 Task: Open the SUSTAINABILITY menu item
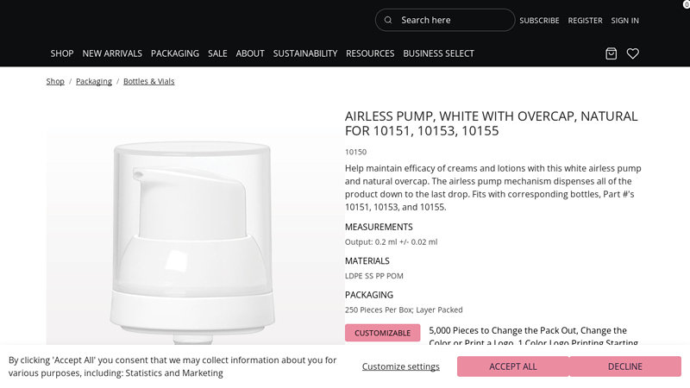tap(305, 53)
